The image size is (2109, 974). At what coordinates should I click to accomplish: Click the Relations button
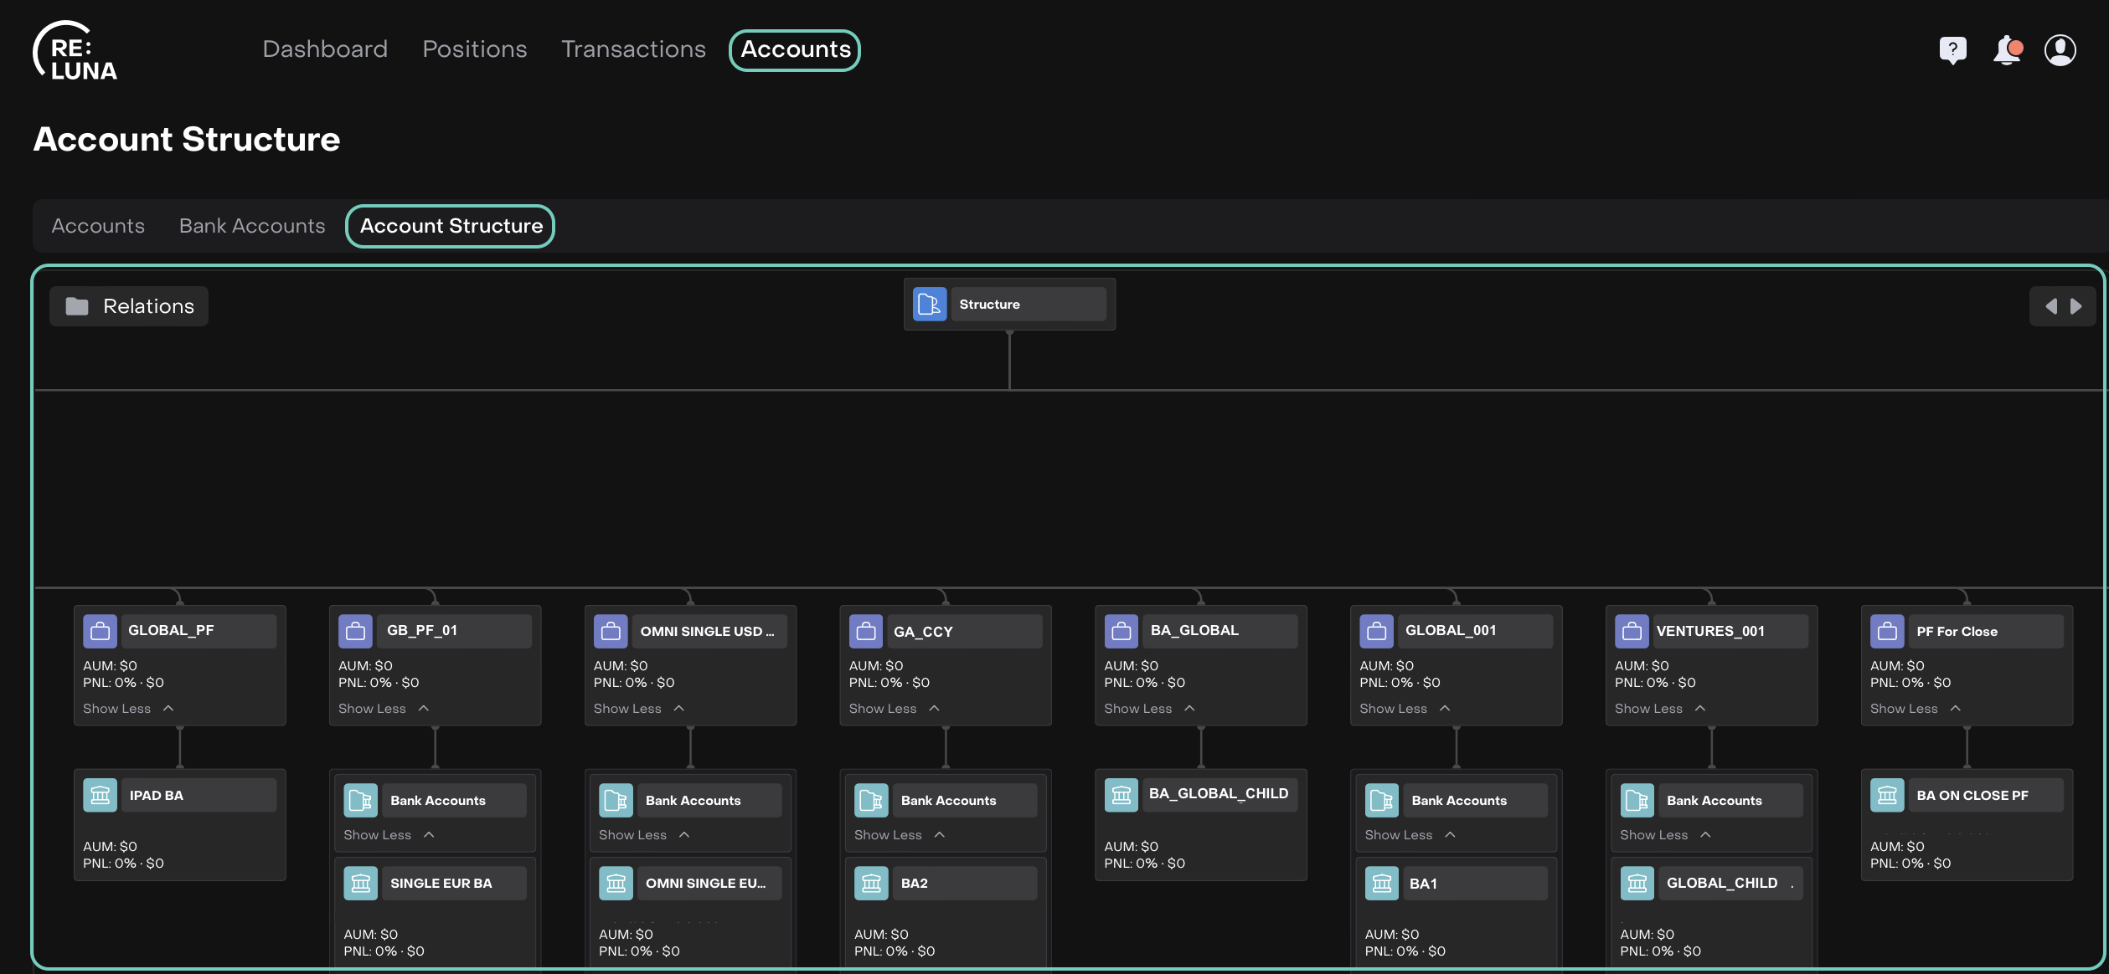[x=129, y=306]
